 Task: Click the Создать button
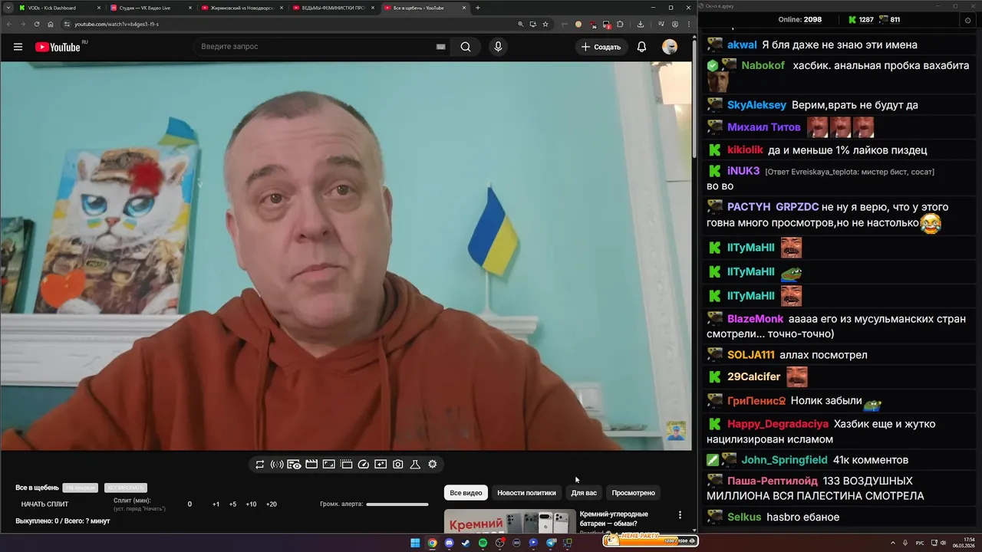click(x=601, y=47)
